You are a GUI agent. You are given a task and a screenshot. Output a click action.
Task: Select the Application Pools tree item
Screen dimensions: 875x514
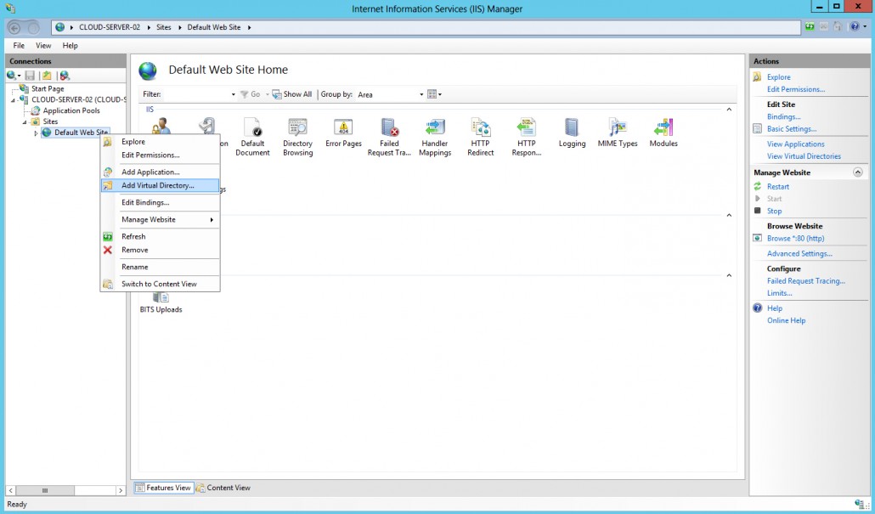coord(71,110)
